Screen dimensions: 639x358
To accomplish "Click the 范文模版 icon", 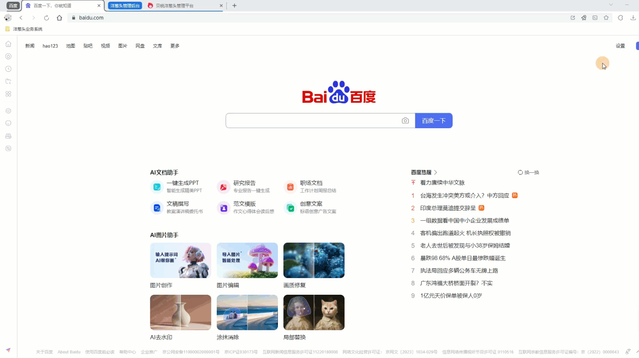I will click(x=223, y=208).
